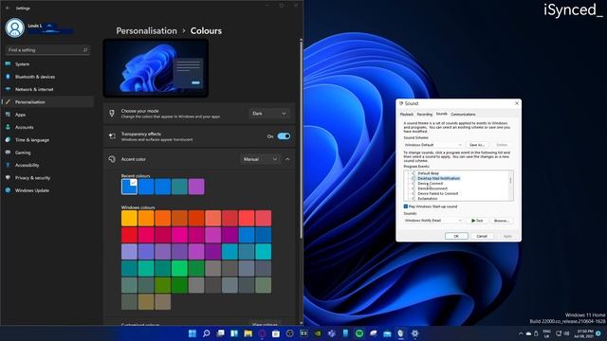Open Gaming settings category

(47, 153)
